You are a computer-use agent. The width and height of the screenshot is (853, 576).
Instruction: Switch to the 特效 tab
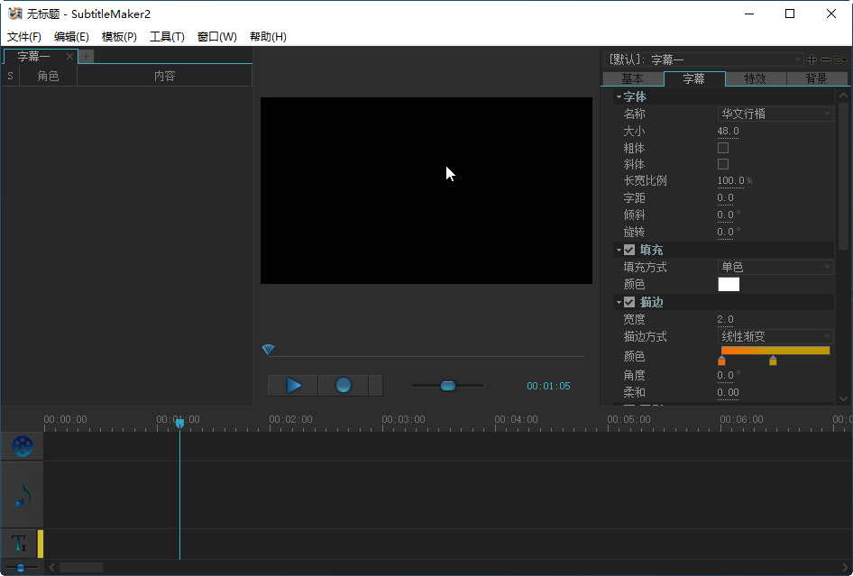(755, 78)
